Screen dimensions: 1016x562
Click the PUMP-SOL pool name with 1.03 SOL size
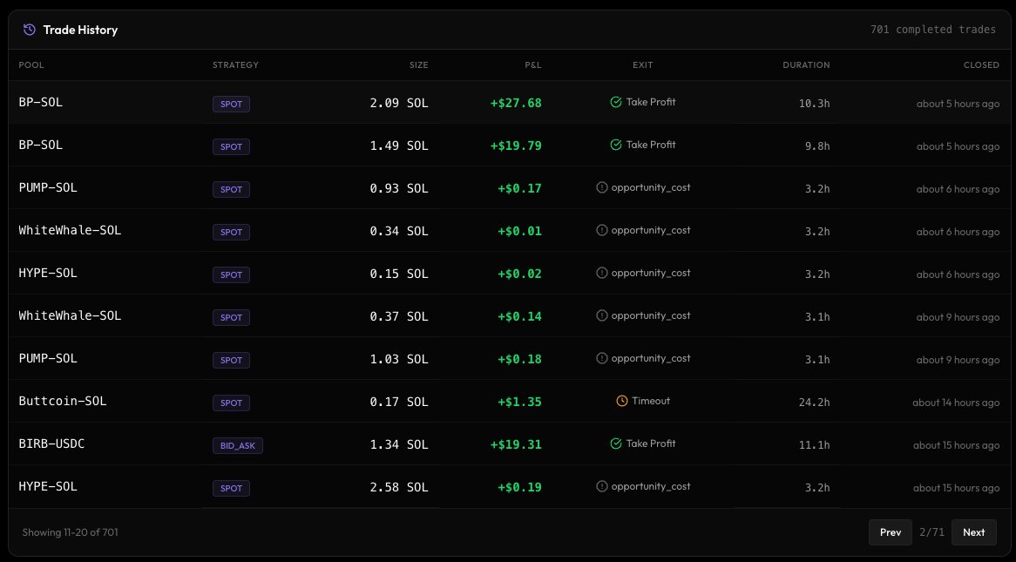click(48, 358)
